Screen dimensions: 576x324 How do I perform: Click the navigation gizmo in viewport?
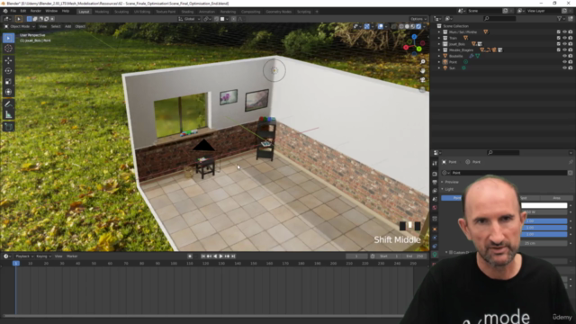414,45
